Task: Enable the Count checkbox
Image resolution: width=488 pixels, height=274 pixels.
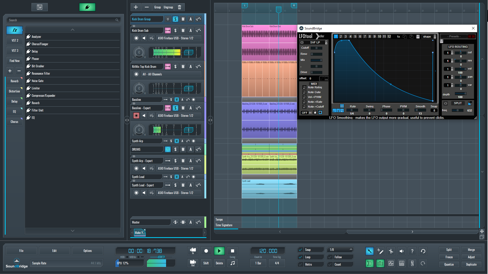Action: pos(330,265)
